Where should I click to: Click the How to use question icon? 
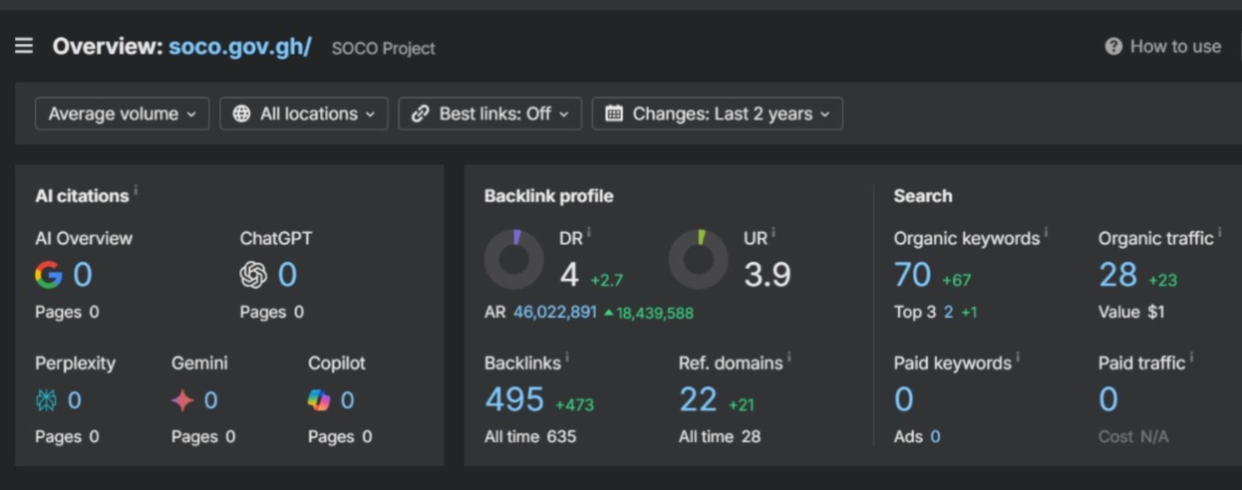pos(1113,47)
